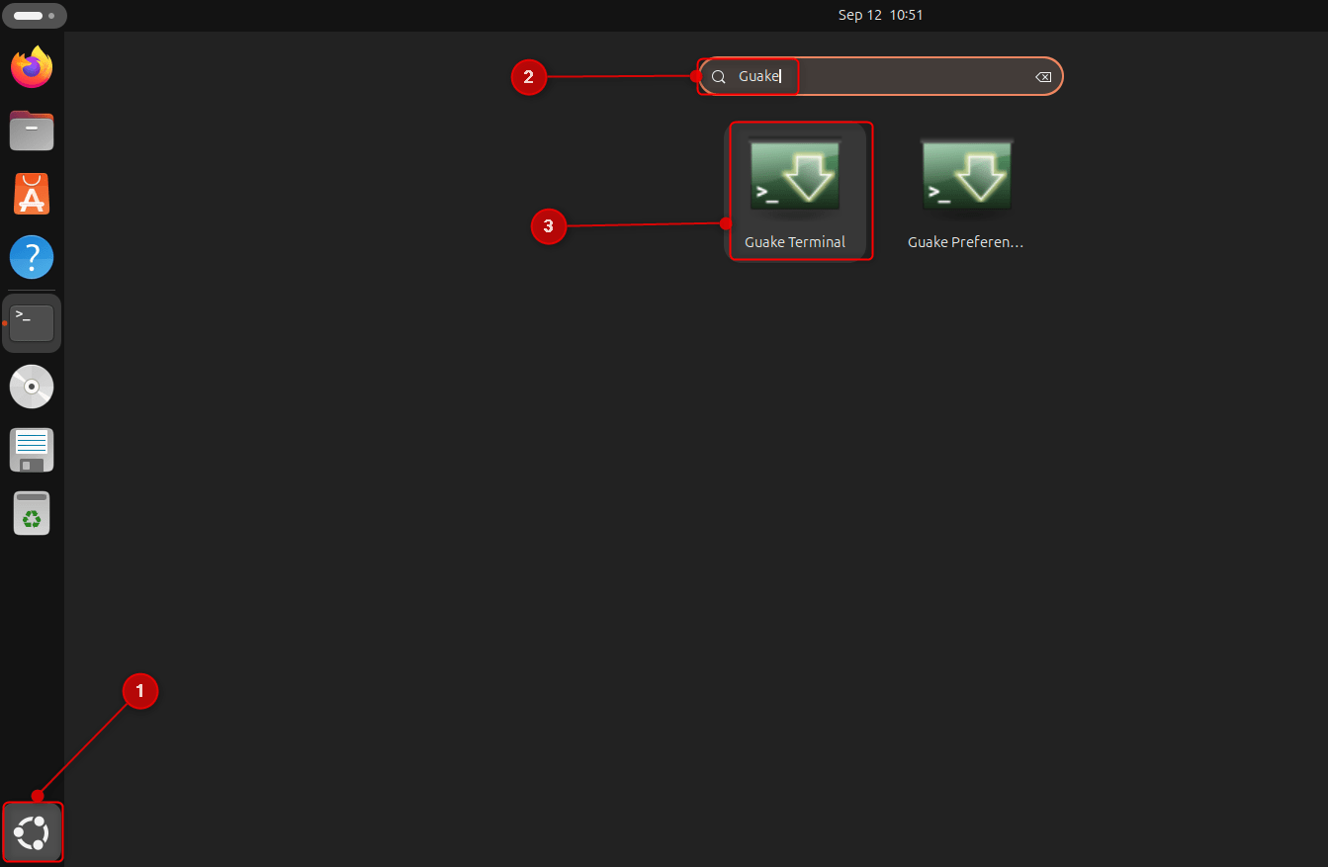Click into the Guake search field

pos(881,76)
